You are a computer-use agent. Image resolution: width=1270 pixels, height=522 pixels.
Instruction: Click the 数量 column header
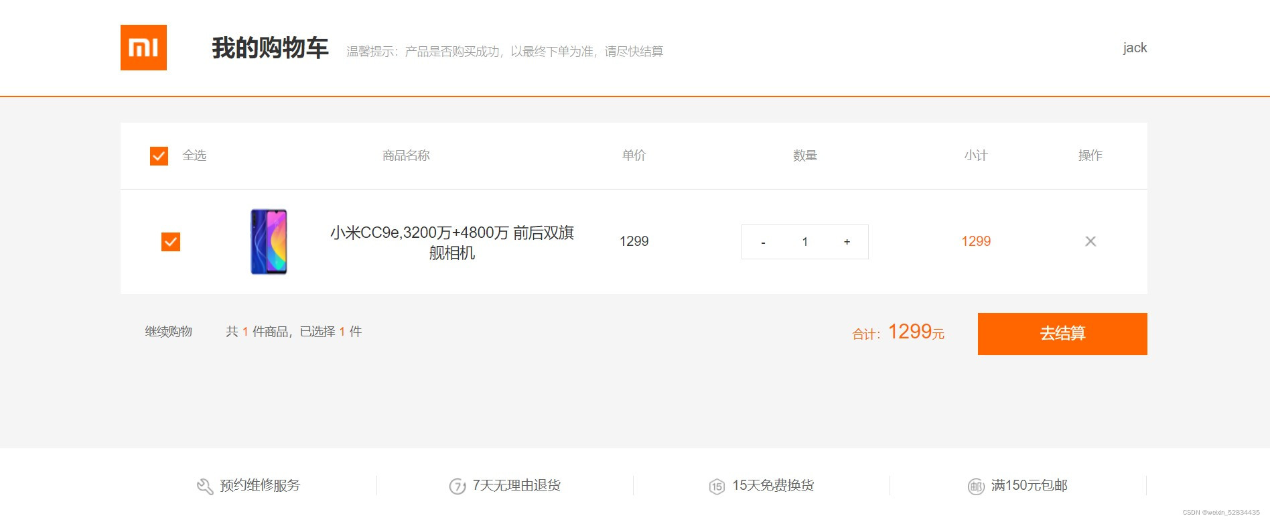pyautogui.click(x=805, y=155)
